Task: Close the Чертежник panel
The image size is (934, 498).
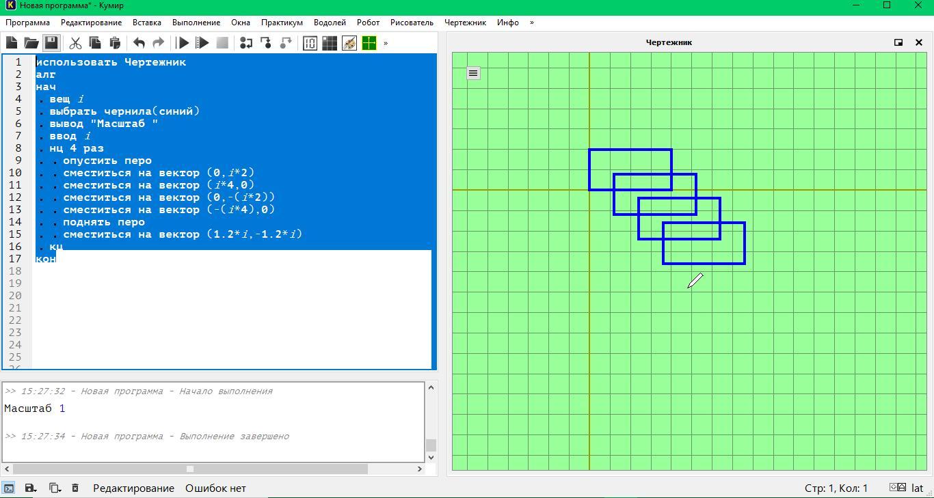Action: (919, 42)
